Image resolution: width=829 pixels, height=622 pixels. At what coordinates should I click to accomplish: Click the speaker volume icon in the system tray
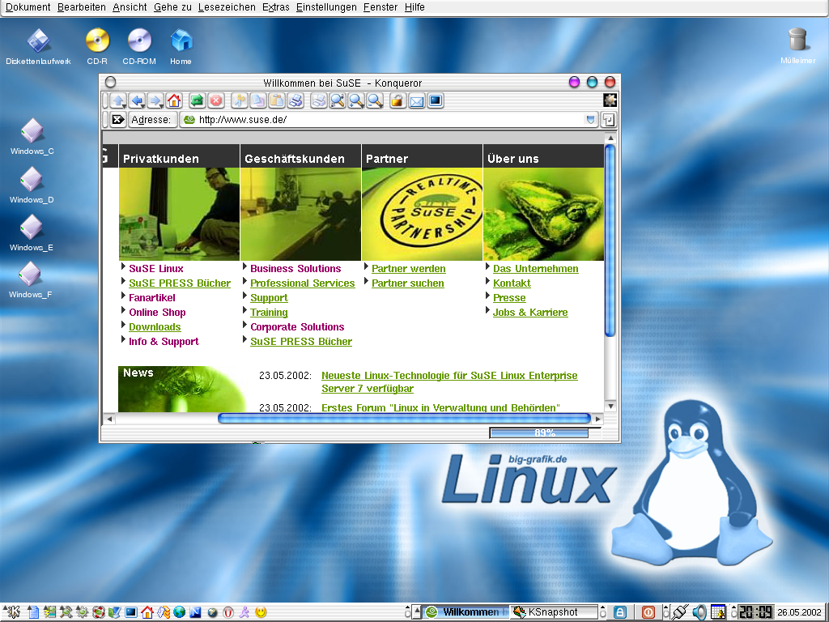(699, 612)
